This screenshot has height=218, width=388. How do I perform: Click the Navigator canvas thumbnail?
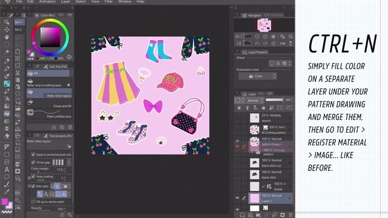point(264,25)
